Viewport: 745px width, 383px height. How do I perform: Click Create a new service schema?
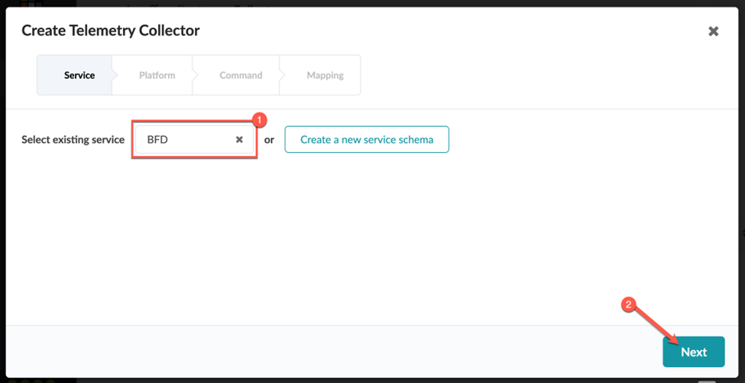367,140
